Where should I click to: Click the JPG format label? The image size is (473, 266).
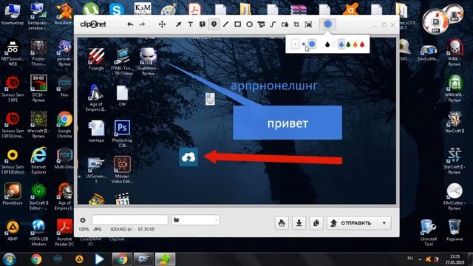pyautogui.click(x=97, y=229)
